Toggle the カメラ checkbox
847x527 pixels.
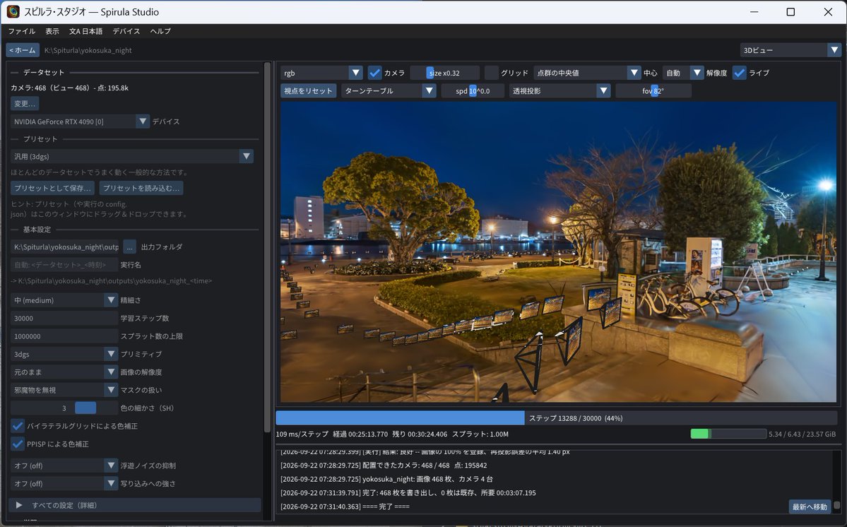tap(375, 73)
